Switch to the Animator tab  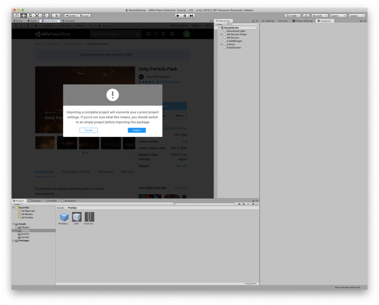68,21
